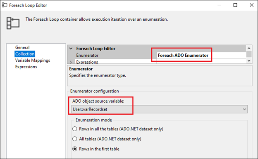Select the Enumerator property row label
The height and width of the screenshot is (159, 258).
click(87, 55)
